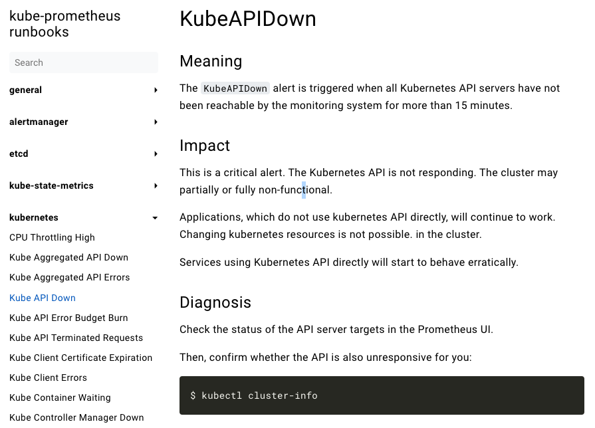Expand the etcd section arrow
The image size is (595, 428).
(x=156, y=154)
